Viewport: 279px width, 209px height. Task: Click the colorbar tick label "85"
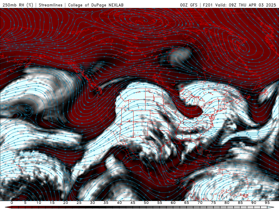pos(240,203)
